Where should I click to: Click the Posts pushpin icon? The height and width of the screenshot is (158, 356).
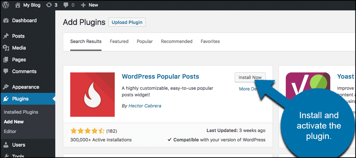pyautogui.click(x=6, y=36)
